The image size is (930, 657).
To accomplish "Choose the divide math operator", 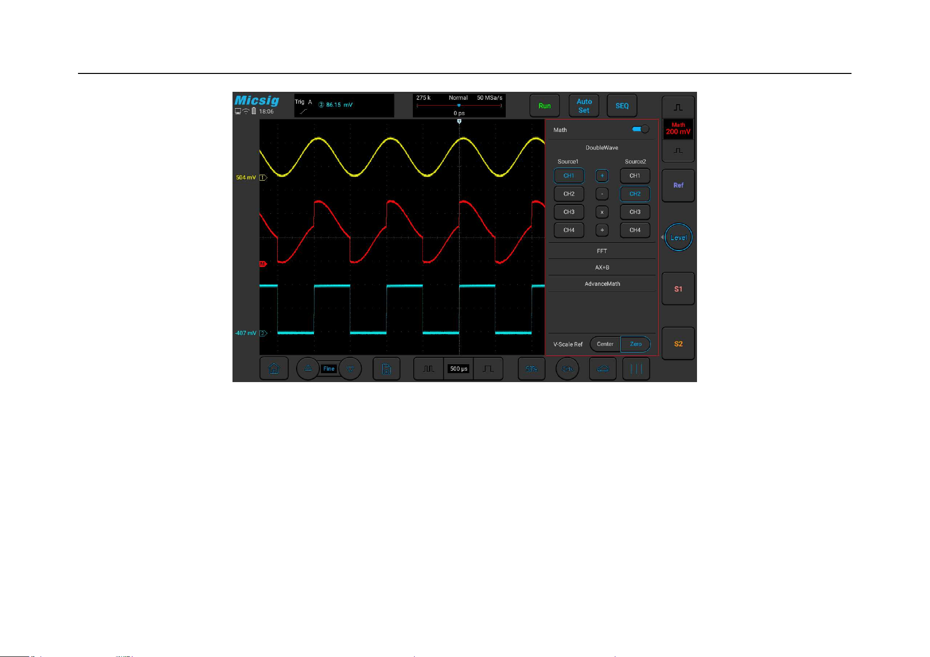I will 602,230.
